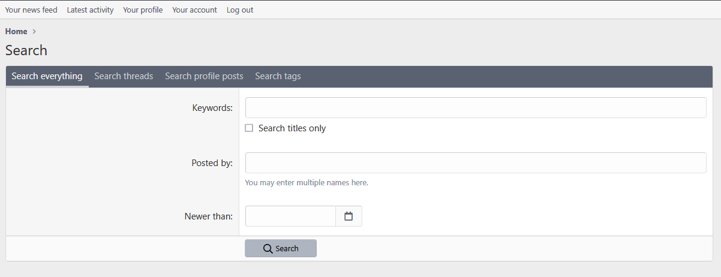Select the Search tags tab
Screen dimensions: 721x277
pyautogui.click(x=278, y=76)
